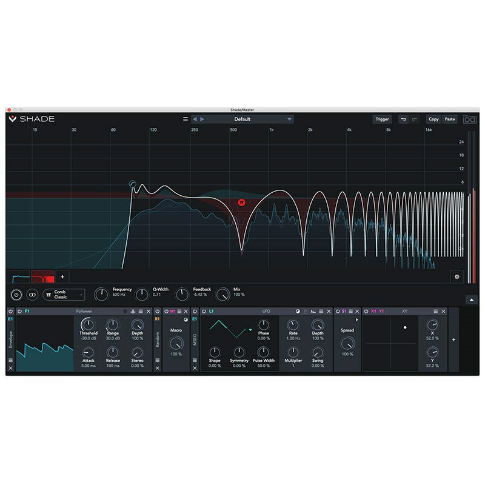485x485 pixels.
Task: Click the Frequency knob at 620 Hz
Action: (102, 294)
